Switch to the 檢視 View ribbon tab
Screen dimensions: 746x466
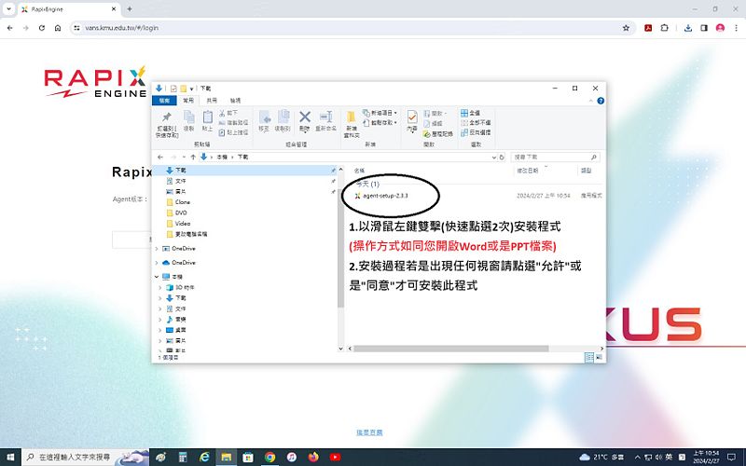click(x=235, y=101)
